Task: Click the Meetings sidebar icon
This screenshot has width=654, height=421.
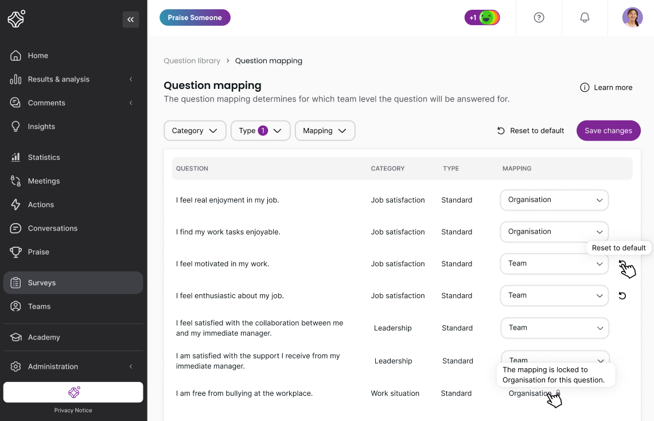Action: tap(15, 181)
